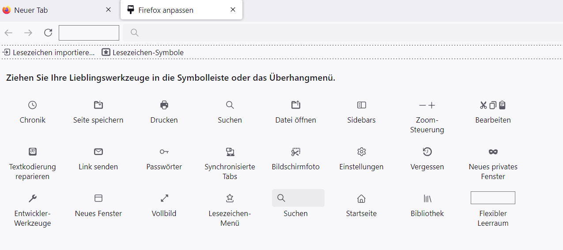Click the Bibliothek books icon
Screen dimensions: 563x250
point(427,198)
